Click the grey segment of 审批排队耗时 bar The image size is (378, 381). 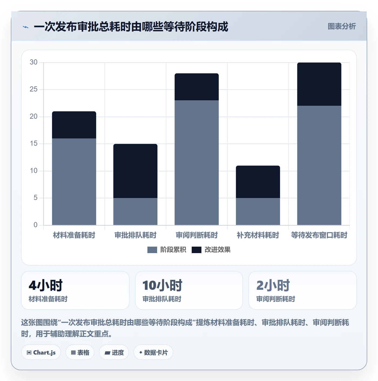point(135,212)
